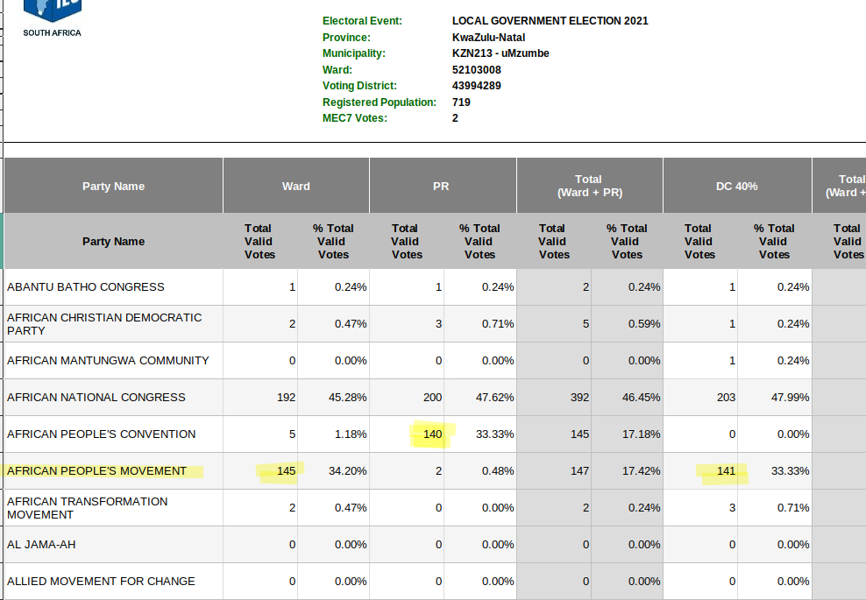Select registered population value 719
The image size is (866, 600).
[x=461, y=102]
